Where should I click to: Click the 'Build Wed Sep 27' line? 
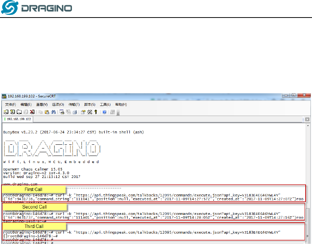click(42, 177)
